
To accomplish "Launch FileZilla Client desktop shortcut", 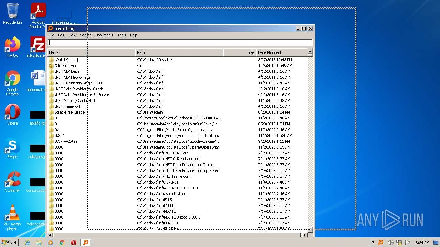I will pyautogui.click(x=37, y=47).
